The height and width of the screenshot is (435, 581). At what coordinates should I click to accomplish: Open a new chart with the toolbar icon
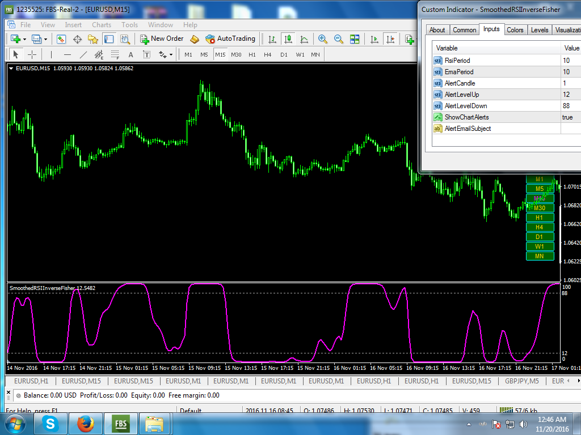15,39
